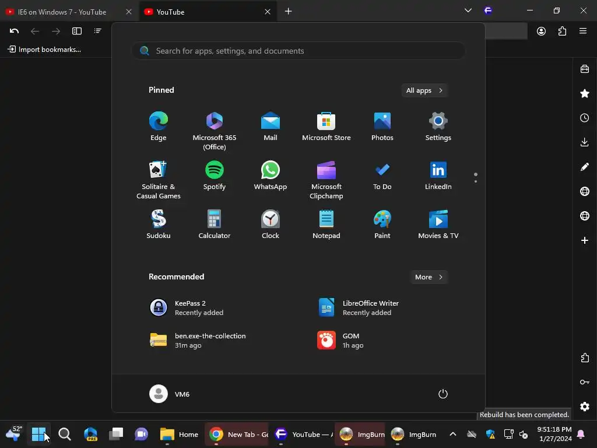Open taskbar Search
The height and width of the screenshot is (448, 597).
pos(64,434)
